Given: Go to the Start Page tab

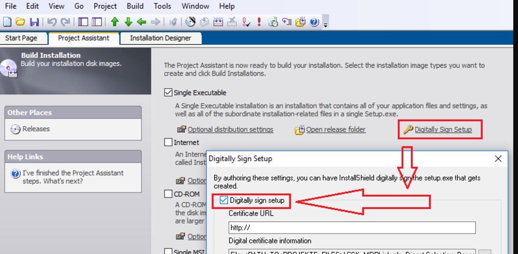Looking at the screenshot, I should [21, 38].
